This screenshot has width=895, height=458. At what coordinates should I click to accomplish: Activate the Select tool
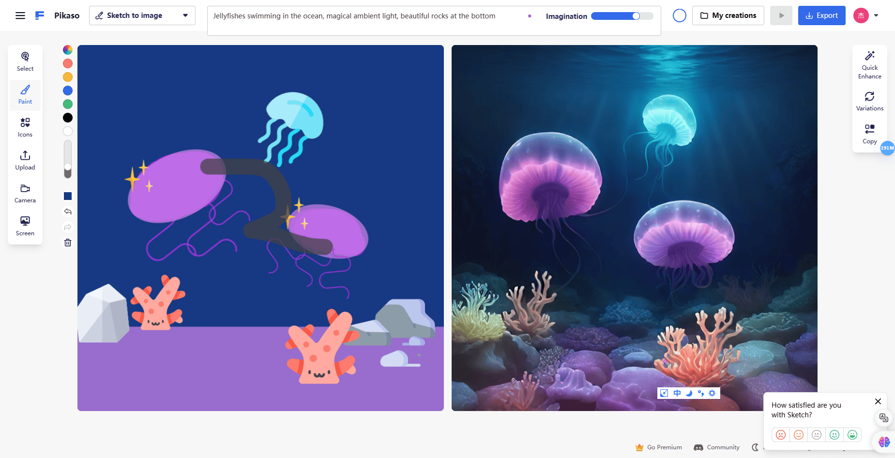(25, 61)
